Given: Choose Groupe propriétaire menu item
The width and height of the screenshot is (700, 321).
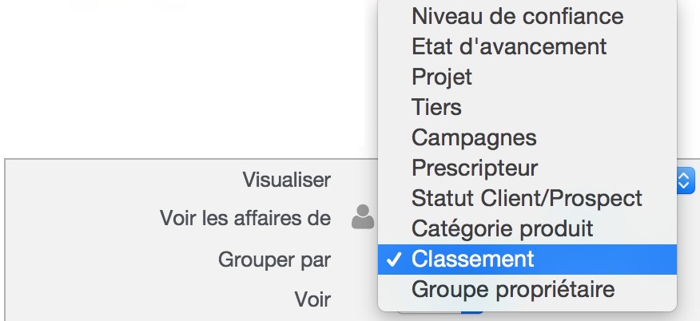Looking at the screenshot, I should pos(527,289).
